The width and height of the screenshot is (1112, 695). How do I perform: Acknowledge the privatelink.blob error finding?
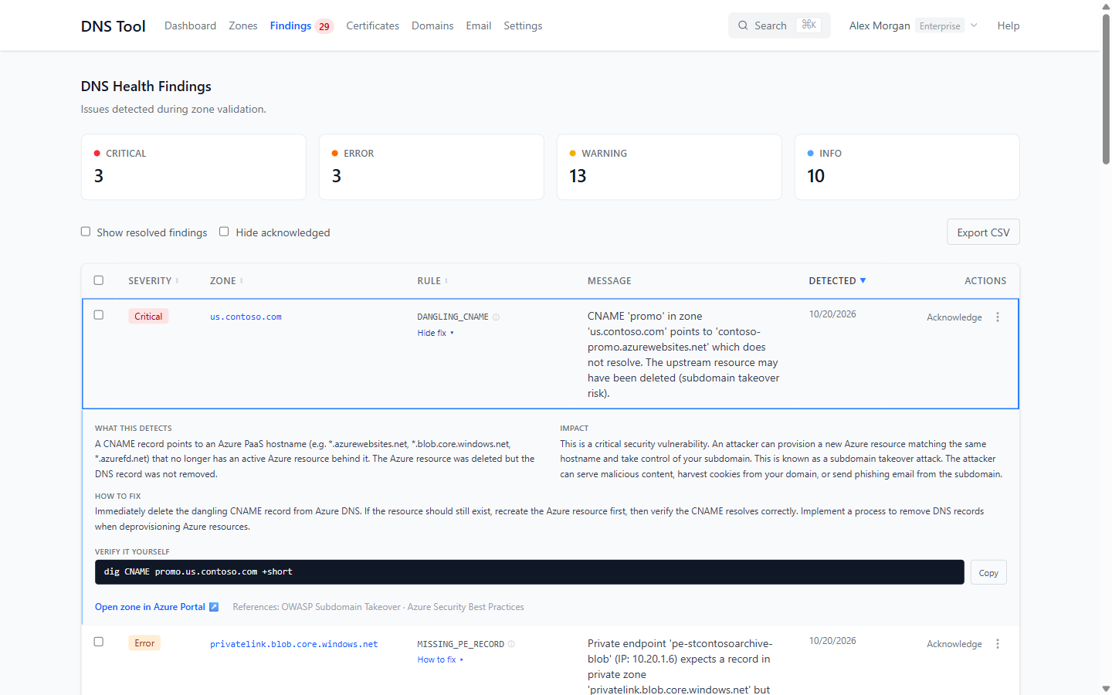tap(954, 644)
